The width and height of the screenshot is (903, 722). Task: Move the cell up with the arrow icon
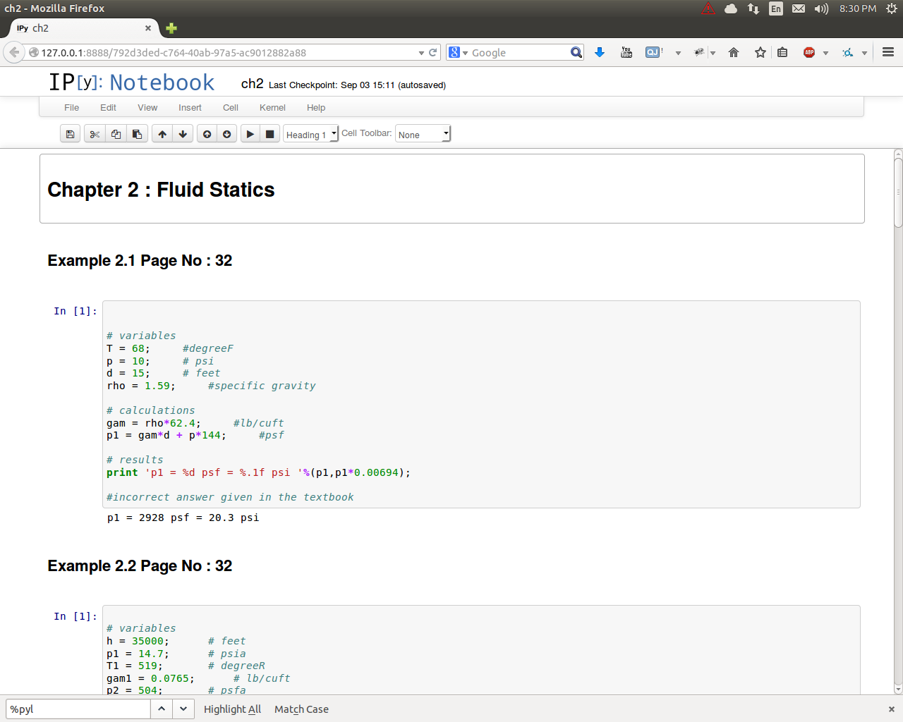[162, 134]
